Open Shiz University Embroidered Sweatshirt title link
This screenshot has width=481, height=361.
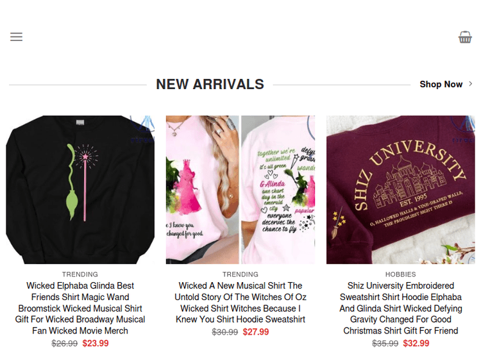401,308
